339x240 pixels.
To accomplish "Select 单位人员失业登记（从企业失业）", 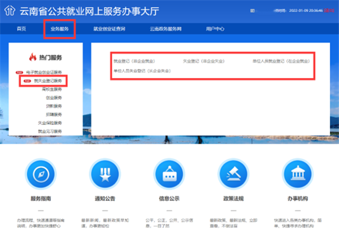I will (x=142, y=71).
